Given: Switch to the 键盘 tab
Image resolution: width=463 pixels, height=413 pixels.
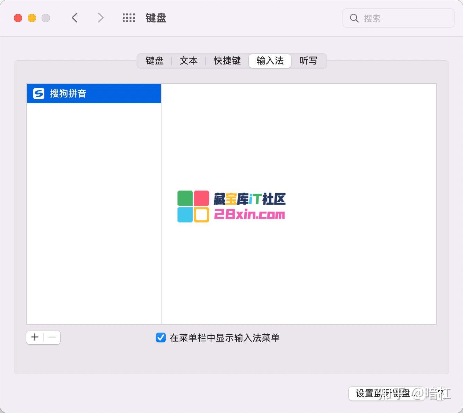Looking at the screenshot, I should [x=155, y=61].
